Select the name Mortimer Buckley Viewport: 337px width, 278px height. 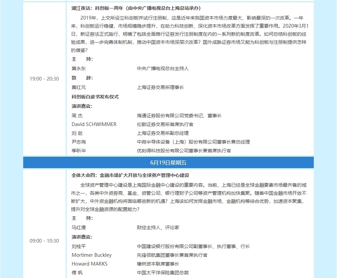[92, 255]
